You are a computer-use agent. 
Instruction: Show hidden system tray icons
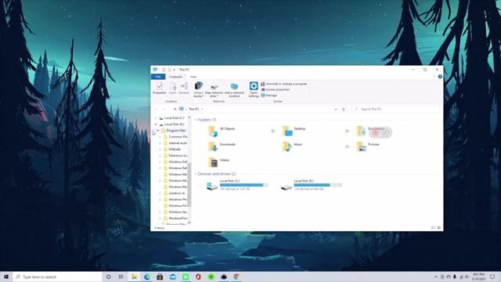(x=435, y=277)
